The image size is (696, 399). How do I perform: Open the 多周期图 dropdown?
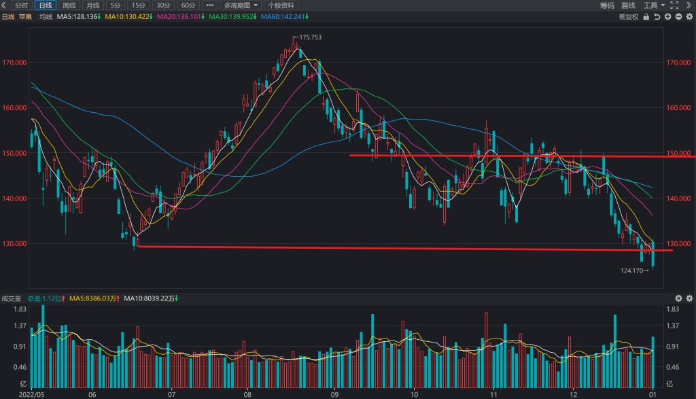(240, 5)
